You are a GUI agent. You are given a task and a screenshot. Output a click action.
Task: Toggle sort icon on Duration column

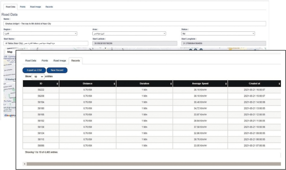(170, 84)
